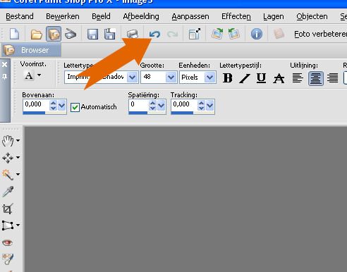Click the Browser tab button
The height and width of the screenshot is (272, 347).
point(32,50)
